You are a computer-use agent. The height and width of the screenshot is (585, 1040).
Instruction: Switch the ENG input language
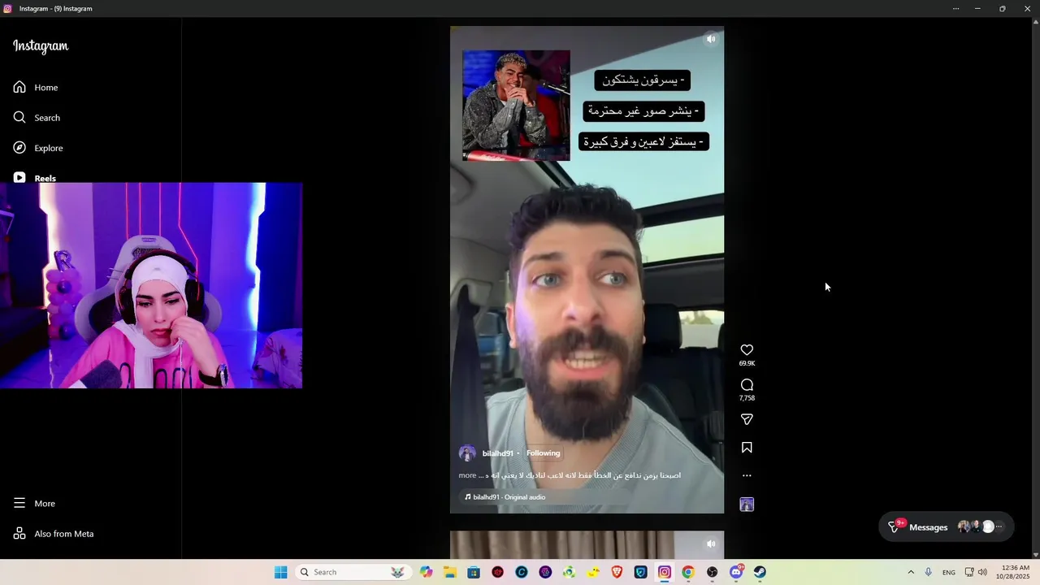pyautogui.click(x=949, y=572)
